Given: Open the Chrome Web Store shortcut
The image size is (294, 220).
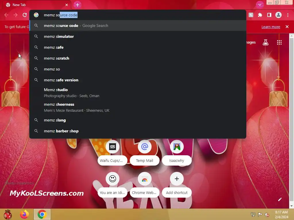Looking at the screenshot, I should point(145,185).
